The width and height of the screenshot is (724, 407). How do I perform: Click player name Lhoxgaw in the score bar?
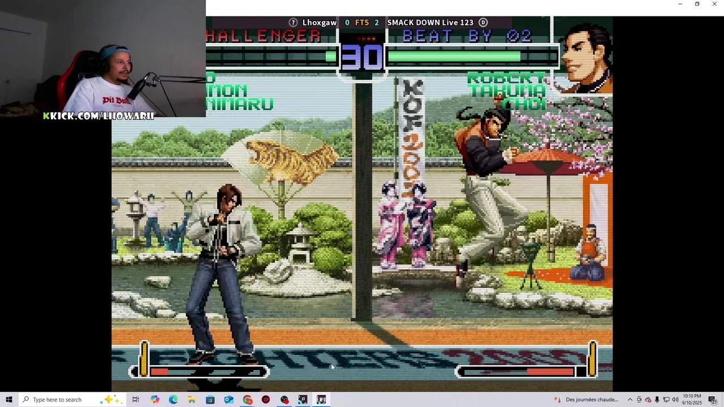[x=320, y=23]
